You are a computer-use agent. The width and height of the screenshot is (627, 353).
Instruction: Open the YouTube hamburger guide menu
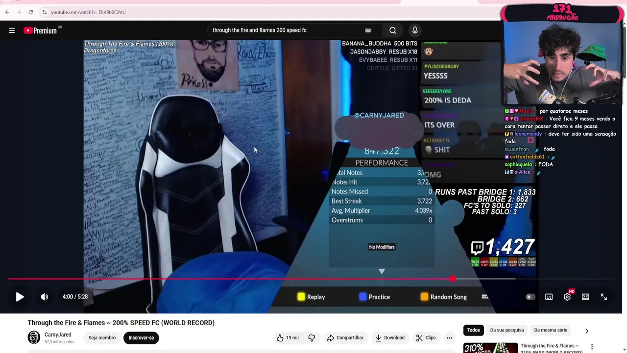click(x=12, y=30)
